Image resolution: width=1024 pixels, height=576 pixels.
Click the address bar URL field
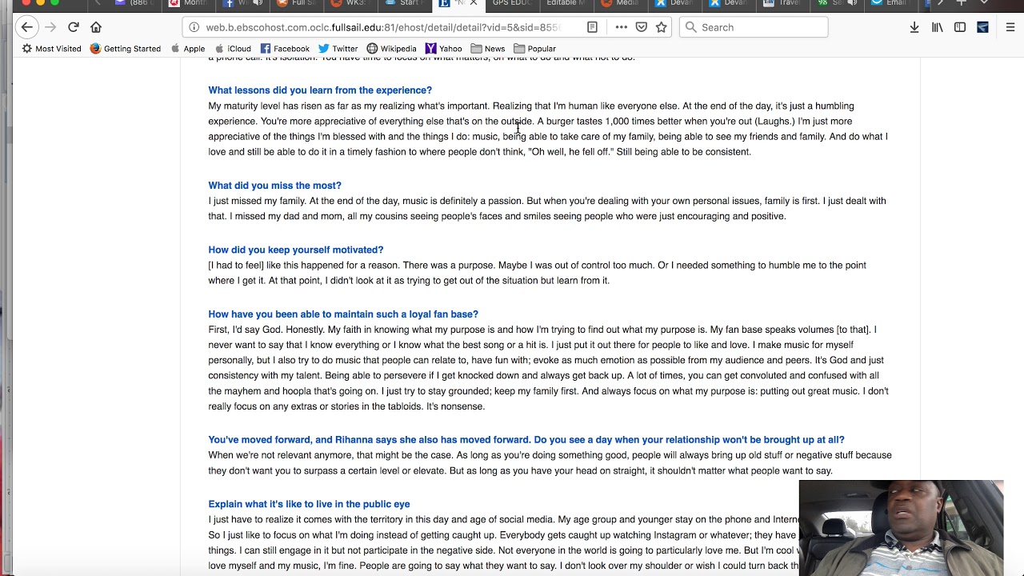point(382,27)
